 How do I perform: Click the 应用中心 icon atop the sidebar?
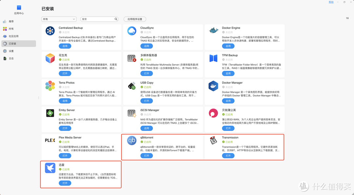click(18, 7)
